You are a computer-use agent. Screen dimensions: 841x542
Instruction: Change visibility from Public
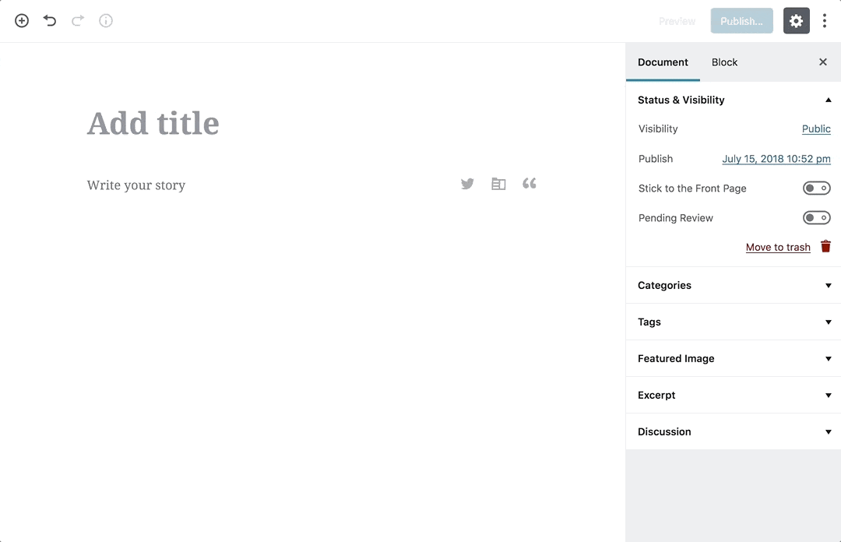(x=816, y=128)
